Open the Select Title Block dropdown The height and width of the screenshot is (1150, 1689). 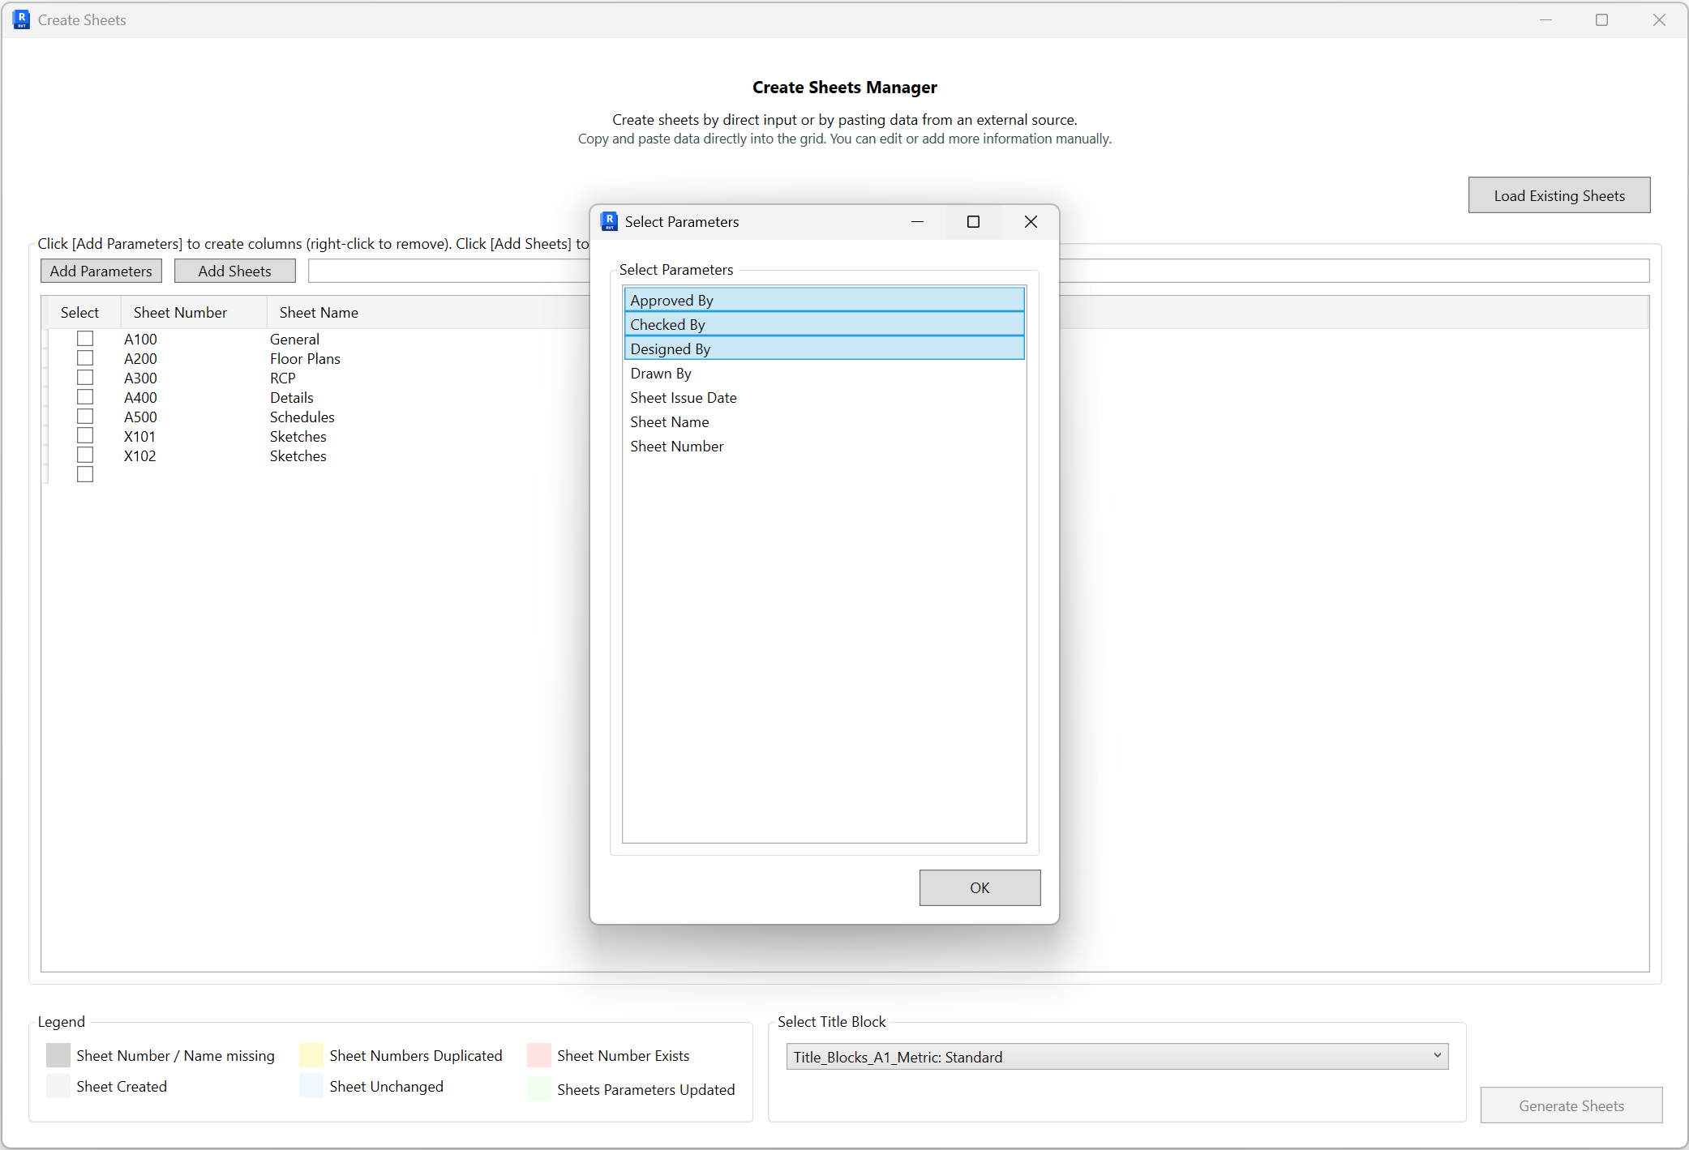(1438, 1057)
